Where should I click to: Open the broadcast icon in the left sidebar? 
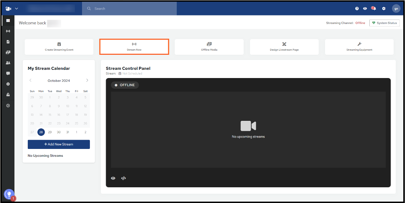pos(8,31)
